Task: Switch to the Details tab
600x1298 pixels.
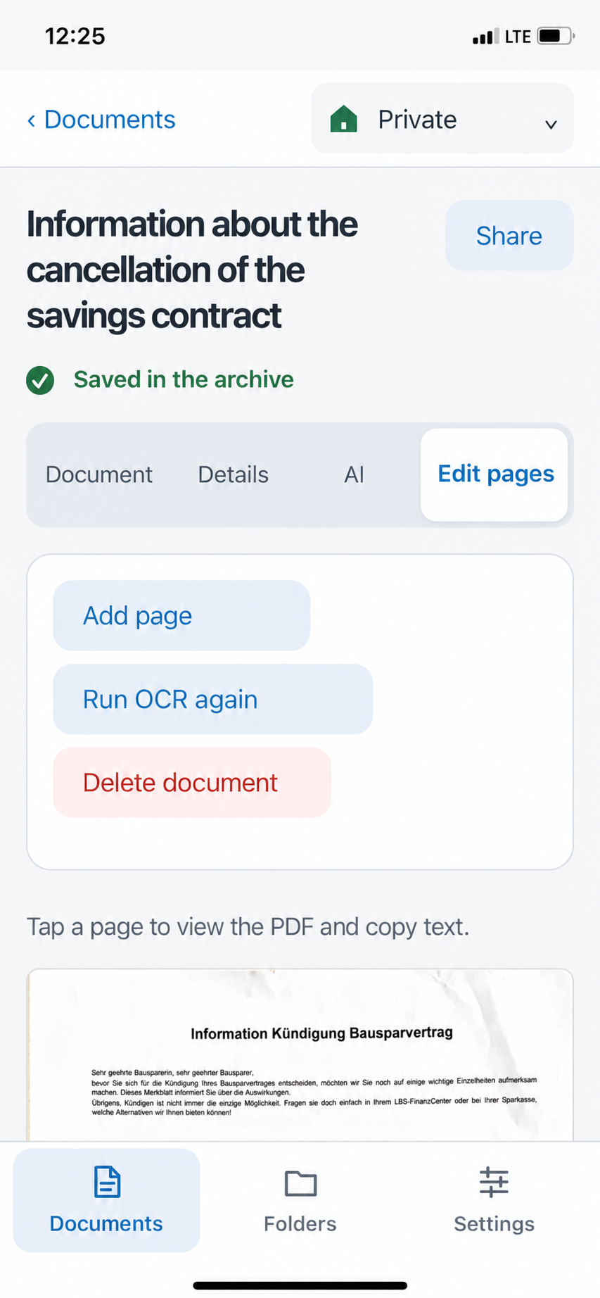Action: 234,474
